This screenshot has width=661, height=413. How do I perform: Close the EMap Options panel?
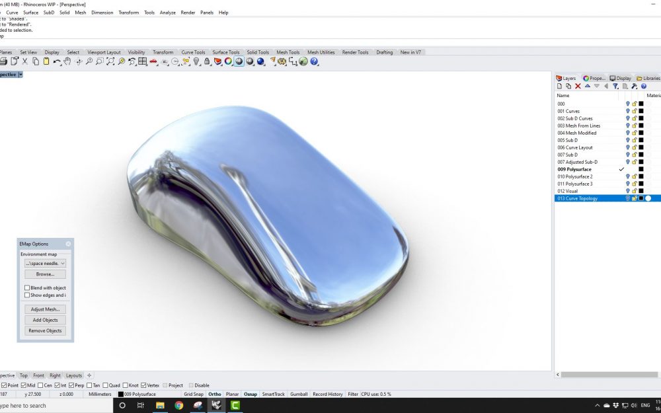point(68,244)
